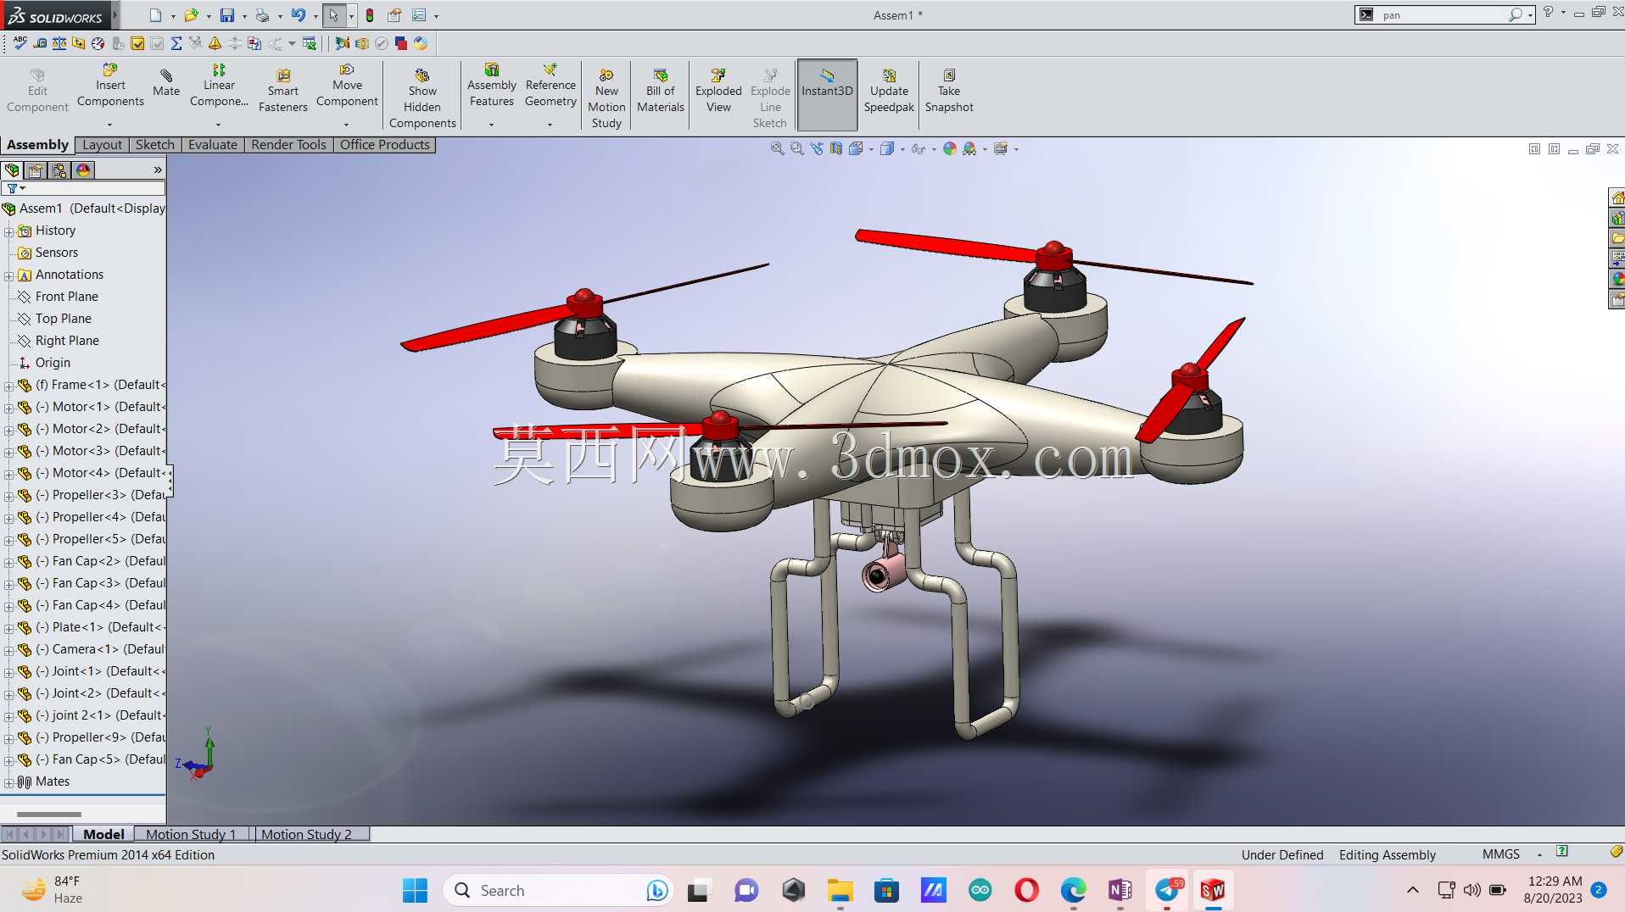Viewport: 1625px width, 912px height.
Task: Expand the Frame<1> tree node
Action: (x=8, y=386)
